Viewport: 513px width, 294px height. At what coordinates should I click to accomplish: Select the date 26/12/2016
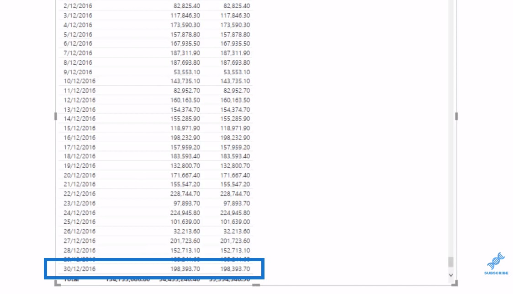click(x=79, y=231)
